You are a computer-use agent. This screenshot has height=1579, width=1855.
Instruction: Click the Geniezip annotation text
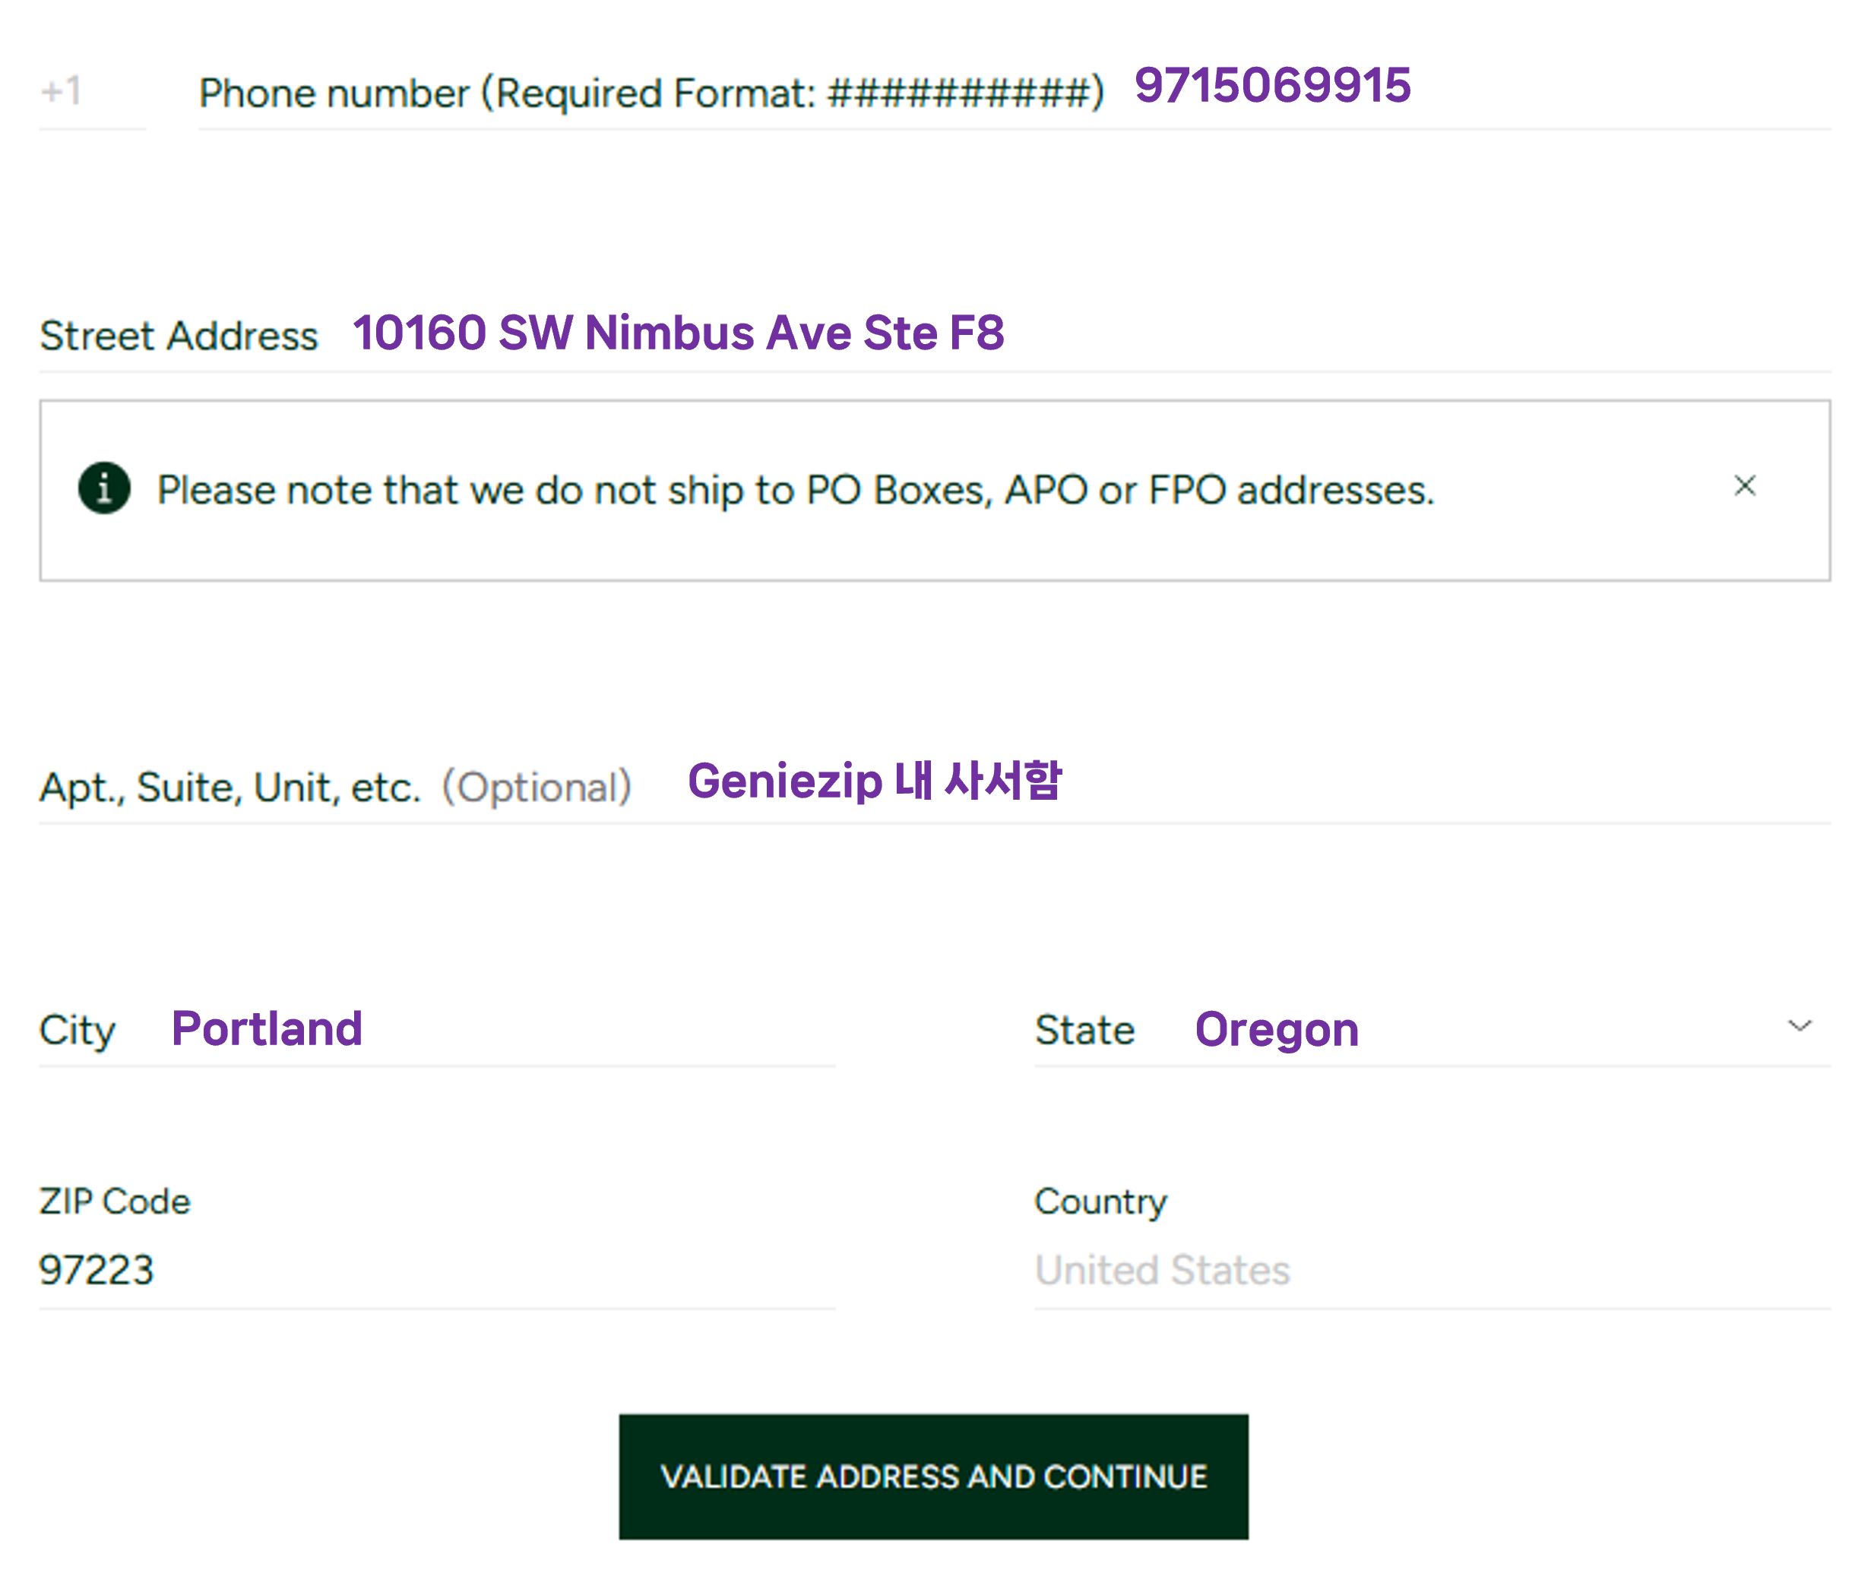(874, 780)
